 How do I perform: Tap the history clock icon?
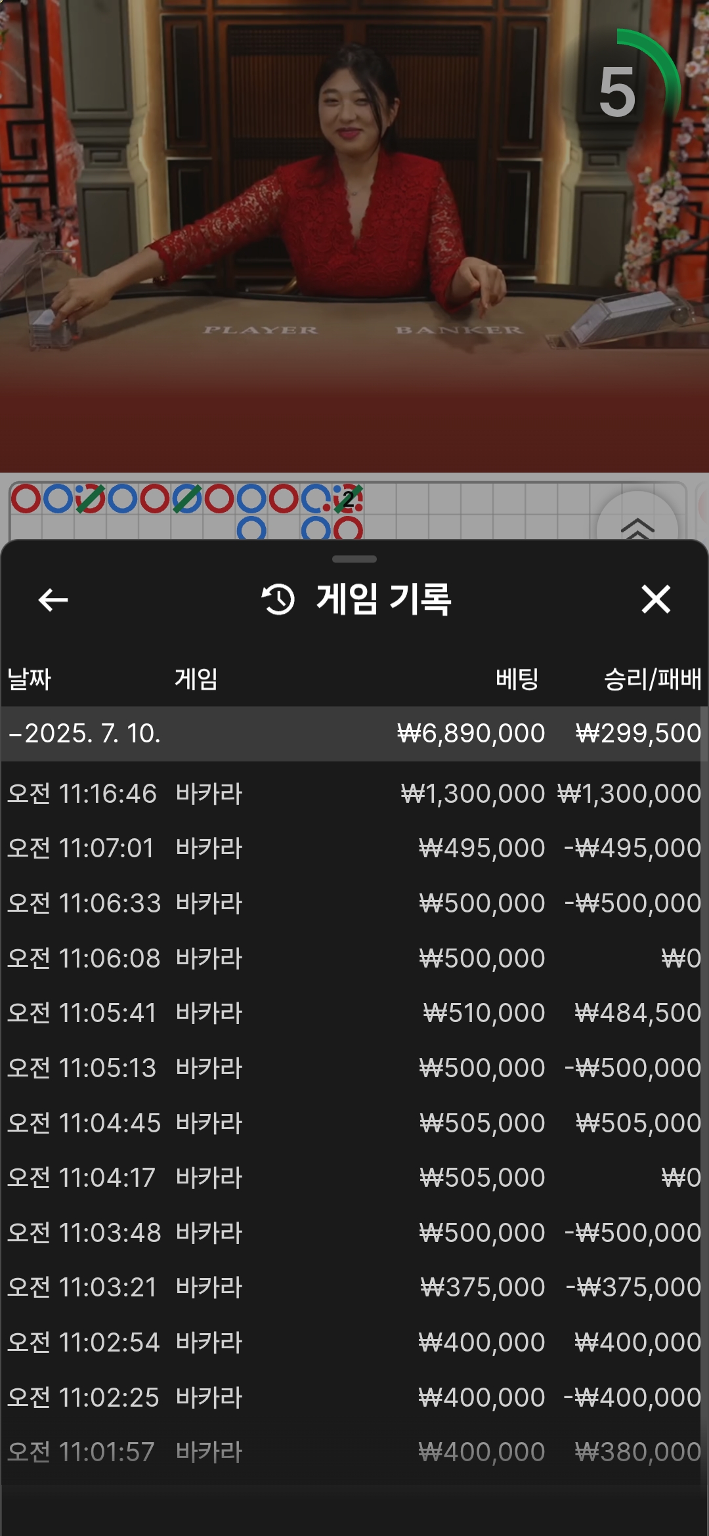point(278,599)
